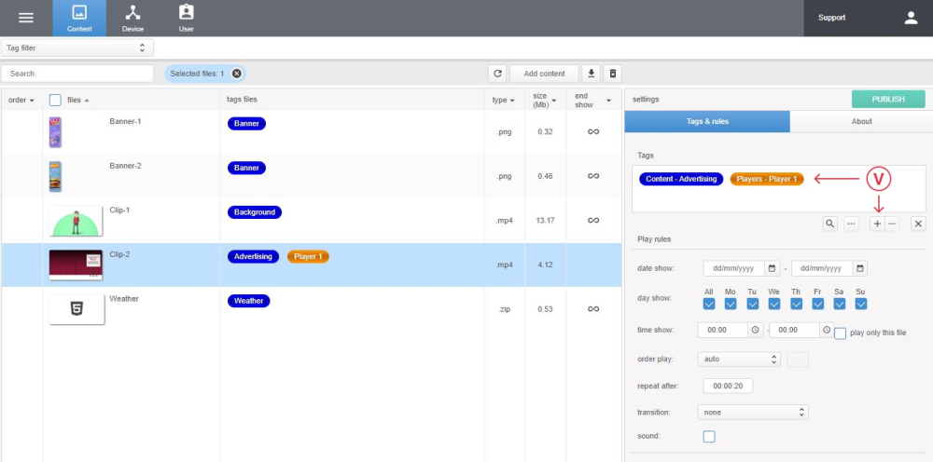Click the Player 1 tag on Clip-2
The height and width of the screenshot is (462, 933).
(308, 256)
